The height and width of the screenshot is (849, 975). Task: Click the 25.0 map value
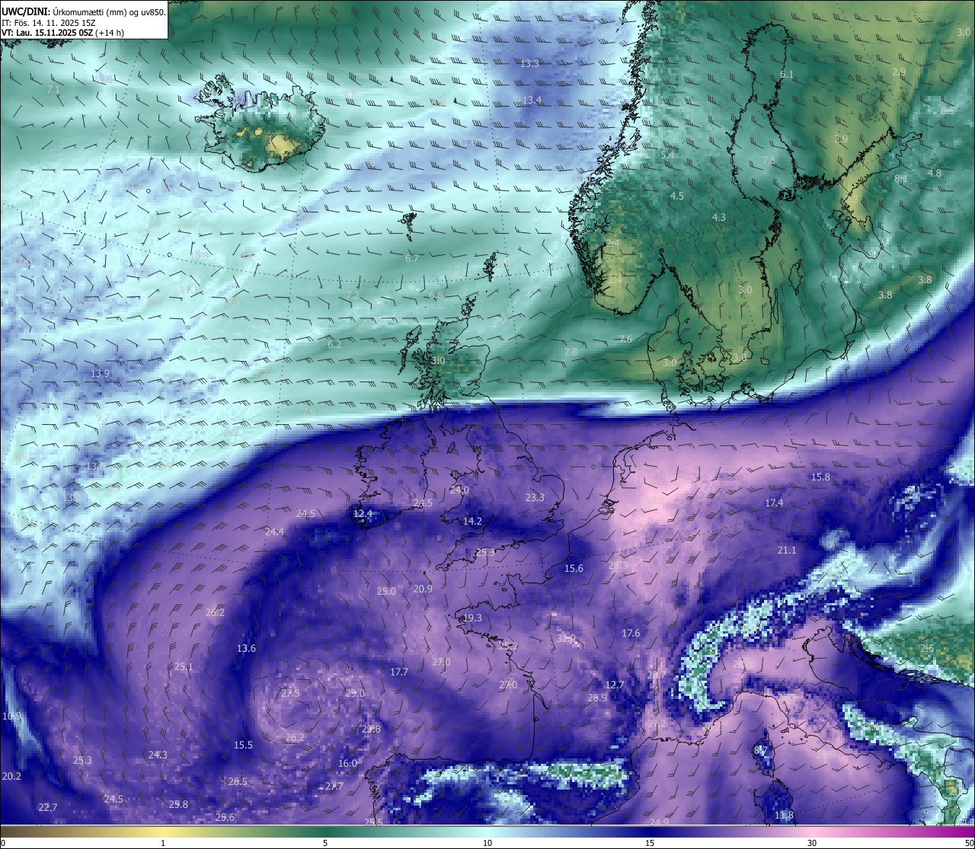386,592
